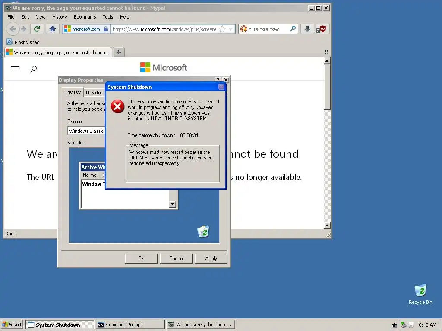Open the Tools menu
Viewport: 442px width, 331px height.
pos(108,17)
